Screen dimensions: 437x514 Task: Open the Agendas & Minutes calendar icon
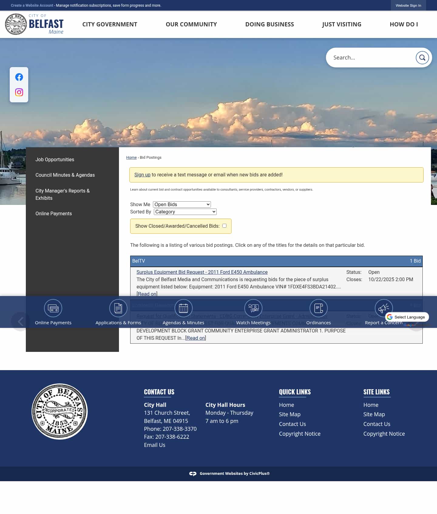coord(183,308)
